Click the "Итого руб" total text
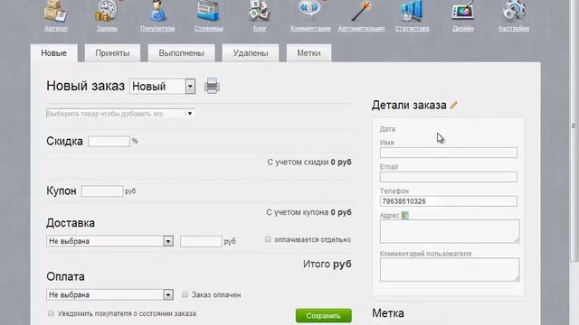Viewport: 579px width, 325px height. [327, 265]
